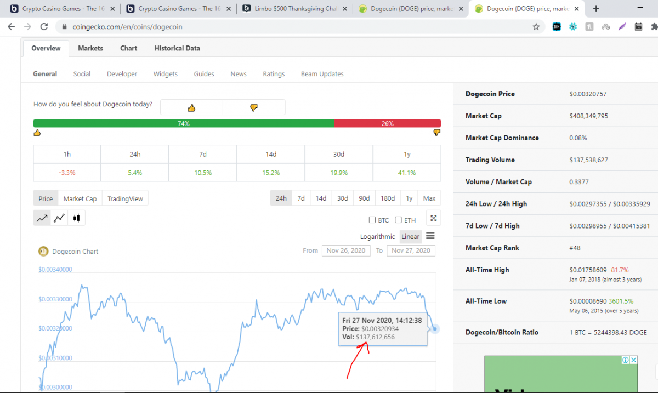Viewport: 658px width, 393px height.
Task: Switch chart scale to Logarithmic
Action: click(377, 237)
